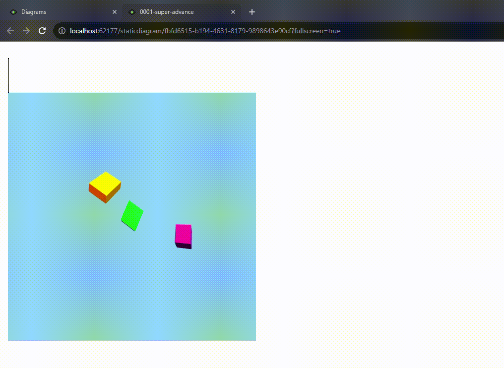Click the site information icon in address bar
The image size is (504, 368).
point(62,30)
